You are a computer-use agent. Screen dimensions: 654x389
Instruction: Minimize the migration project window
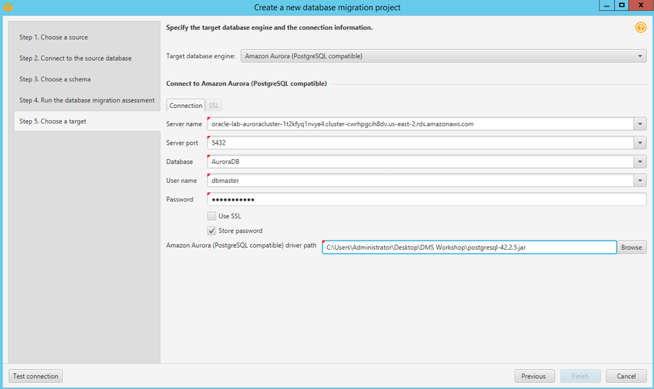pyautogui.click(x=606, y=5)
